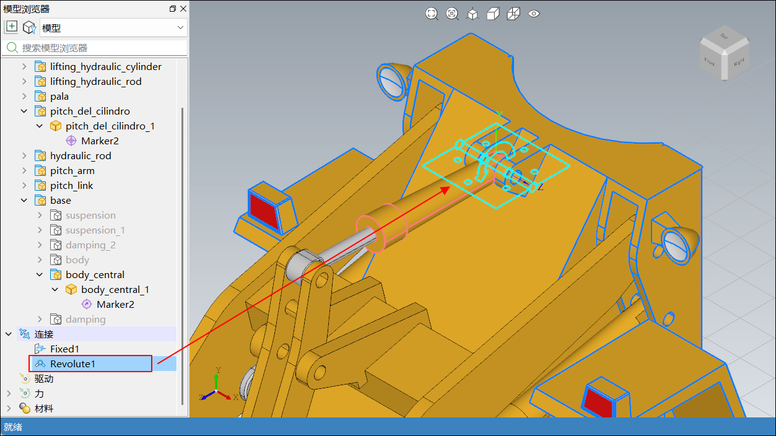
Task: Expand the lifting_hydraulic_cylinder node
Action: point(25,67)
